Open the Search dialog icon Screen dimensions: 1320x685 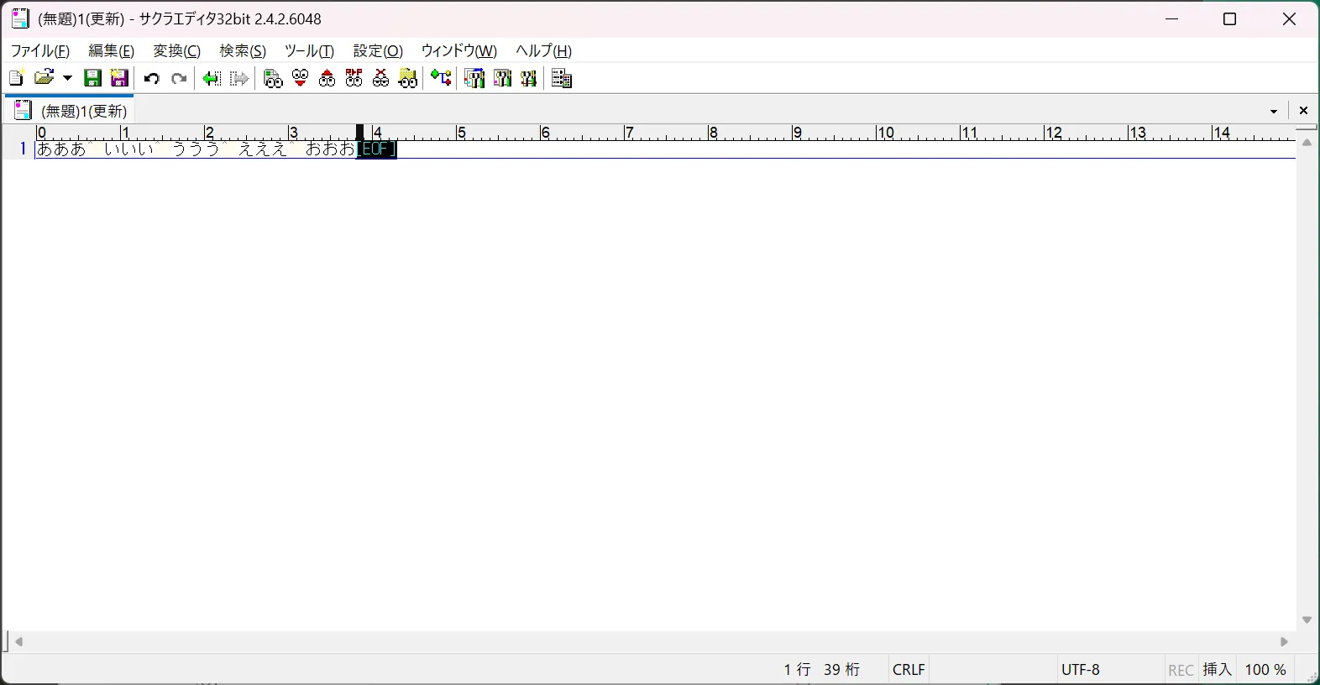click(273, 78)
